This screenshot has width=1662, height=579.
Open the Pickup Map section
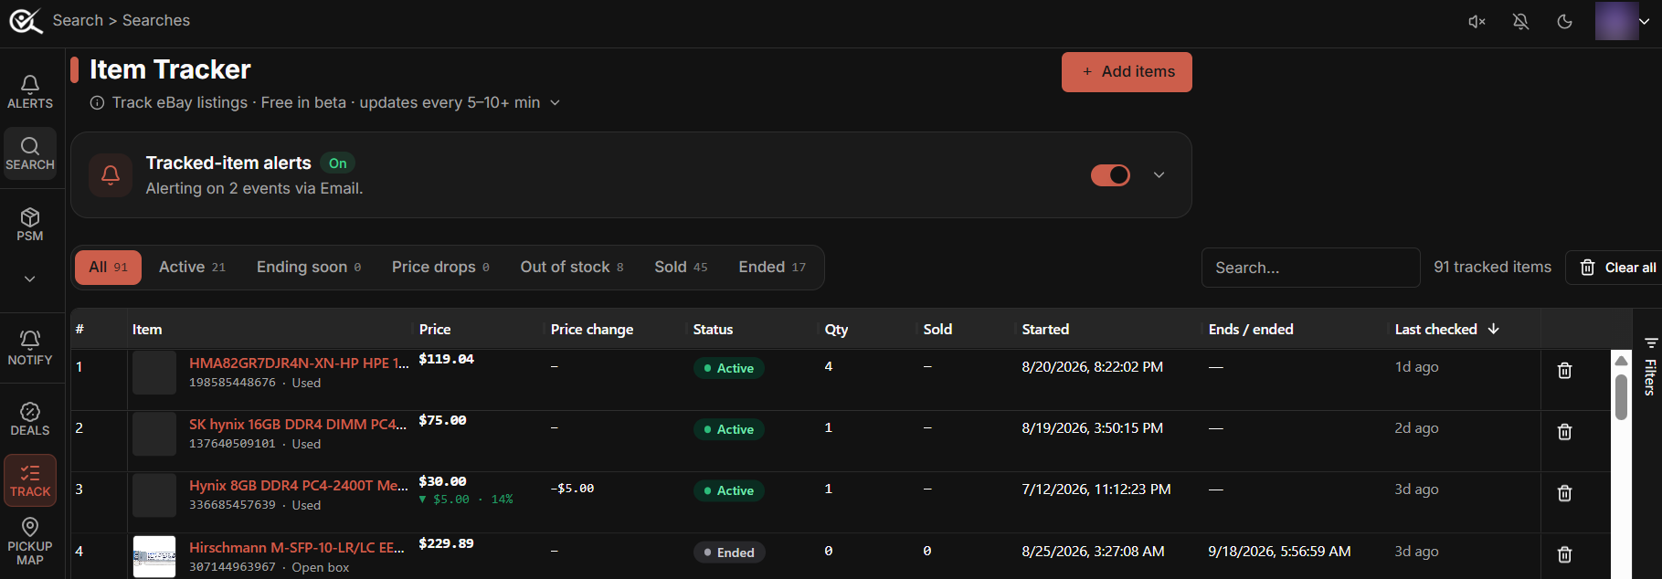(x=30, y=542)
